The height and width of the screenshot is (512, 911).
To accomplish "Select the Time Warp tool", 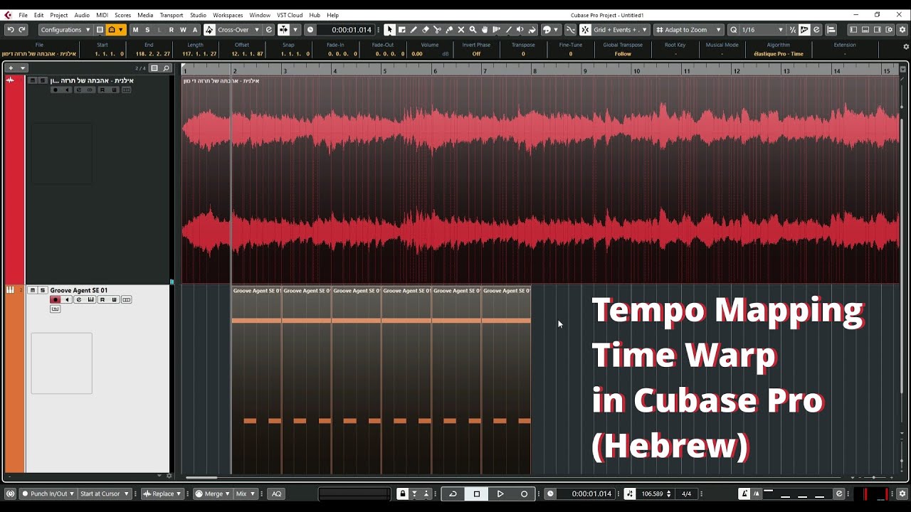I will click(x=496, y=30).
